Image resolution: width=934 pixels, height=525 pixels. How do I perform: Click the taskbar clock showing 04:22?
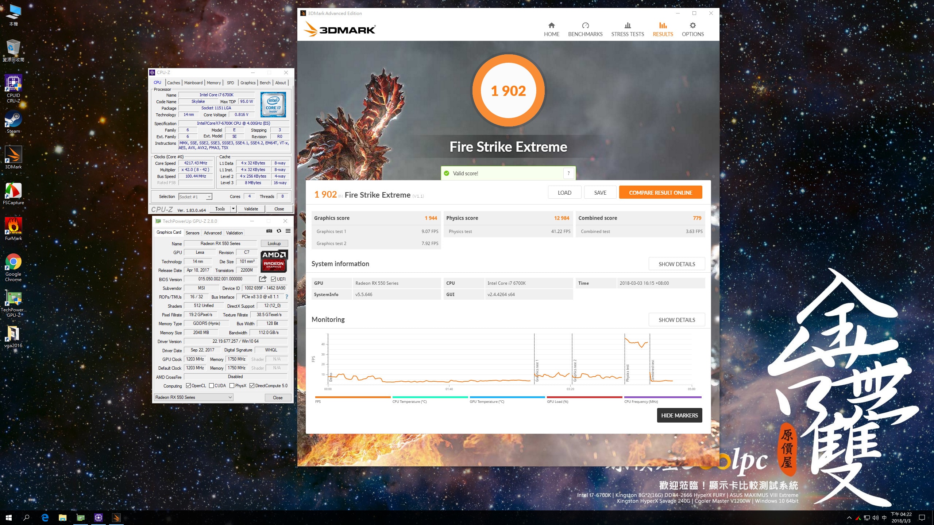click(x=901, y=518)
